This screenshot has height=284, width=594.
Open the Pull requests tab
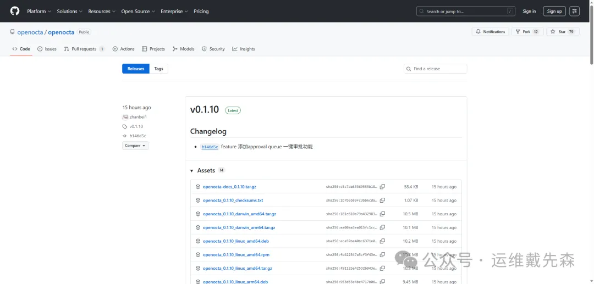tap(85, 49)
